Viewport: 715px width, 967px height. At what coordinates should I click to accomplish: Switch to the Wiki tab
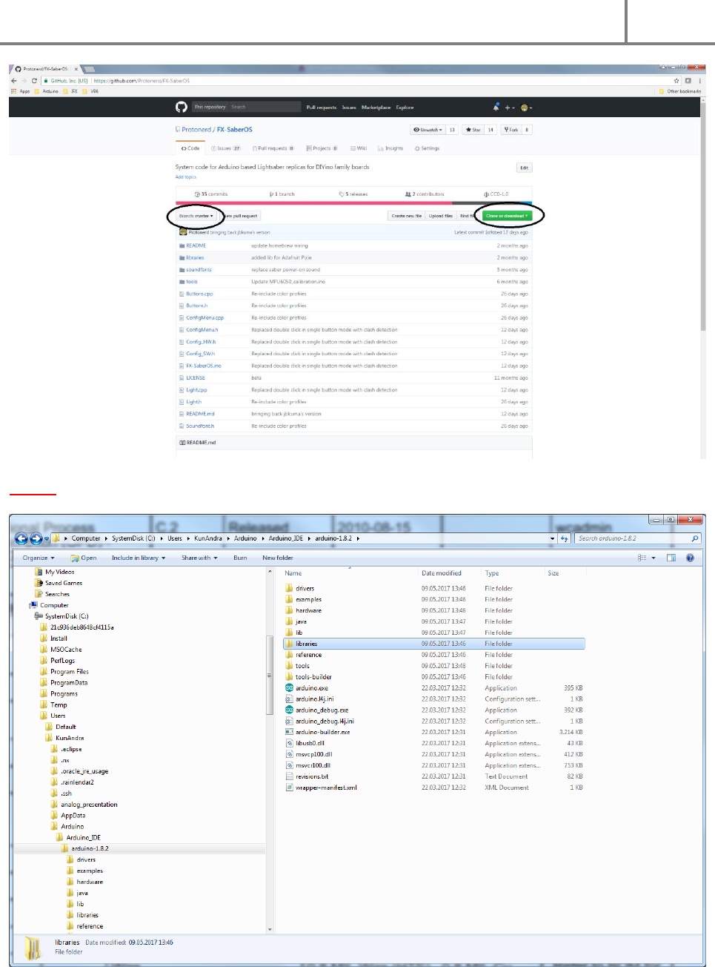[359, 148]
